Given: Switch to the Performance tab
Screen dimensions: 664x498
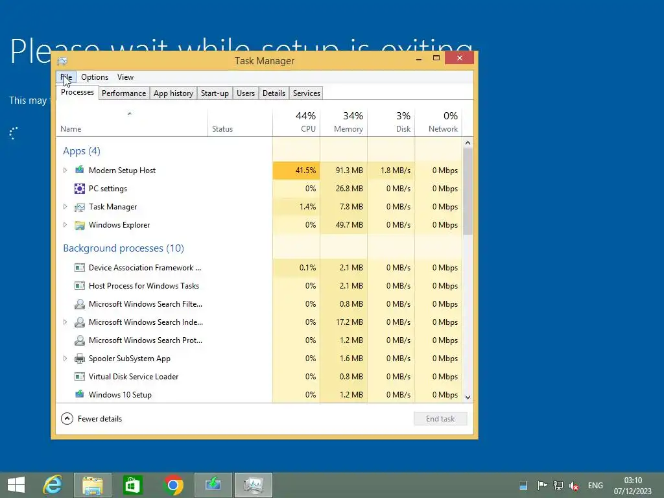Looking at the screenshot, I should tap(124, 93).
